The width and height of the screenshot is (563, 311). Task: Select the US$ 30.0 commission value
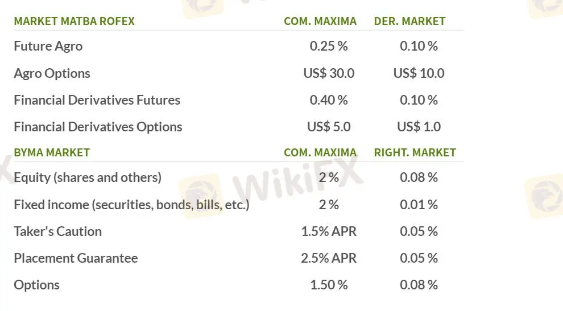[329, 73]
